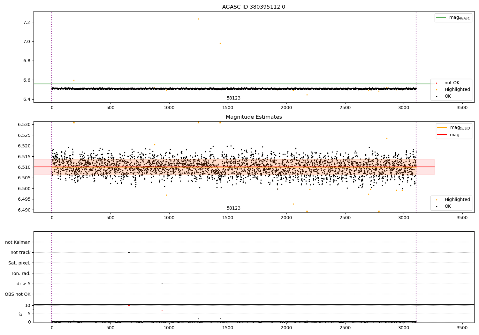The height and width of the screenshot is (335, 479).
Task: Click 'Highlighted' legend entry in top plot
Action: pyautogui.click(x=453, y=90)
